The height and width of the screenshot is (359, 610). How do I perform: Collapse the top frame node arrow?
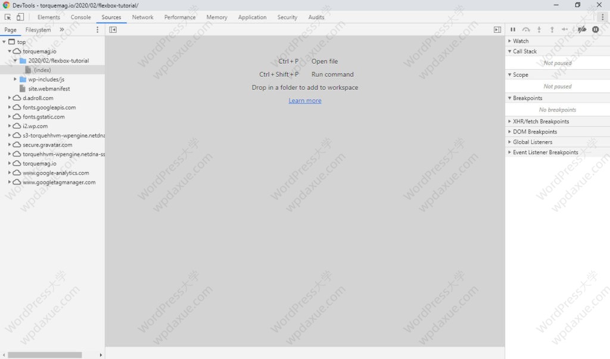[4, 42]
